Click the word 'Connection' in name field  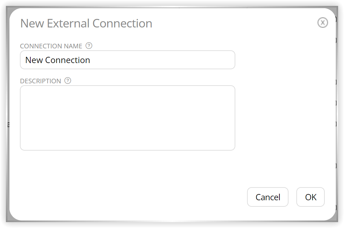68,60
